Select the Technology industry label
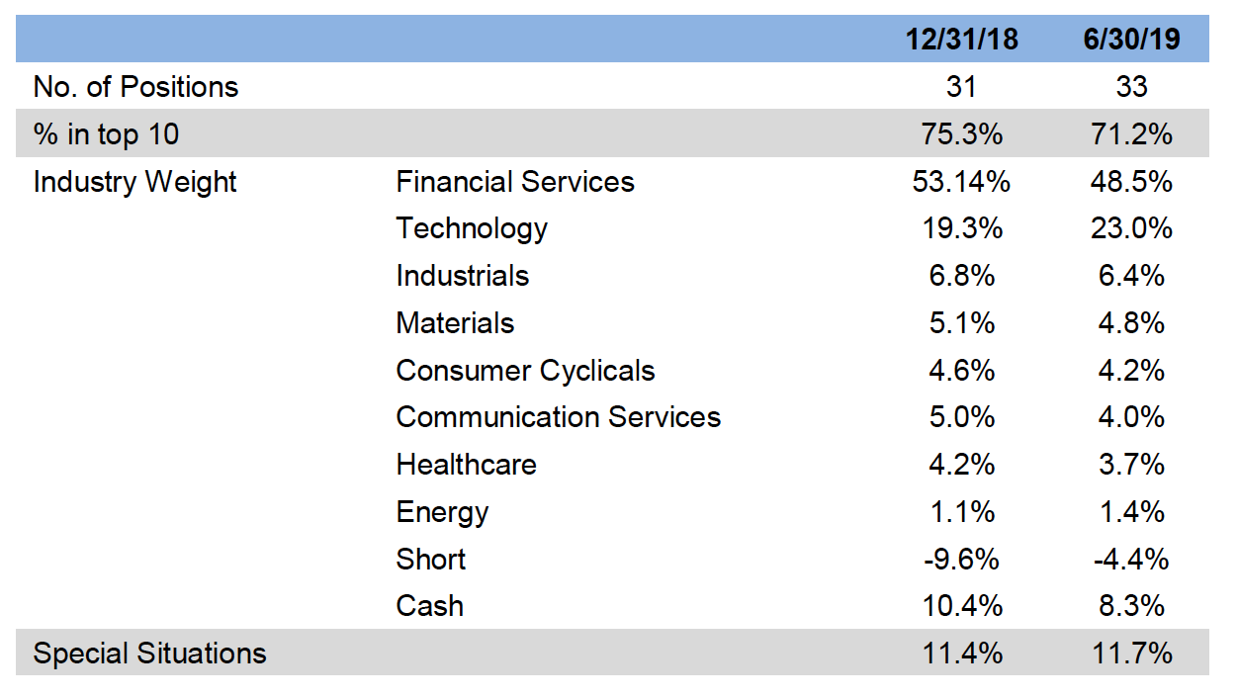1238x698 pixels. point(472,228)
